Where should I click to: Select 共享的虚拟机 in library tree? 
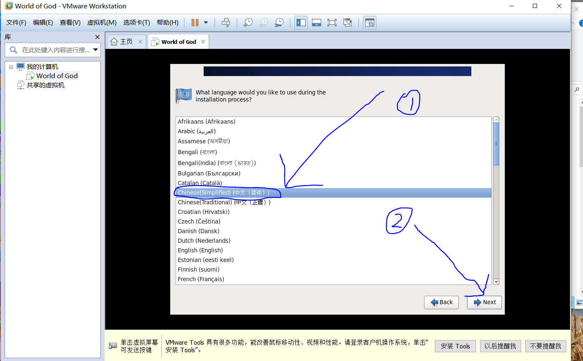(46, 85)
